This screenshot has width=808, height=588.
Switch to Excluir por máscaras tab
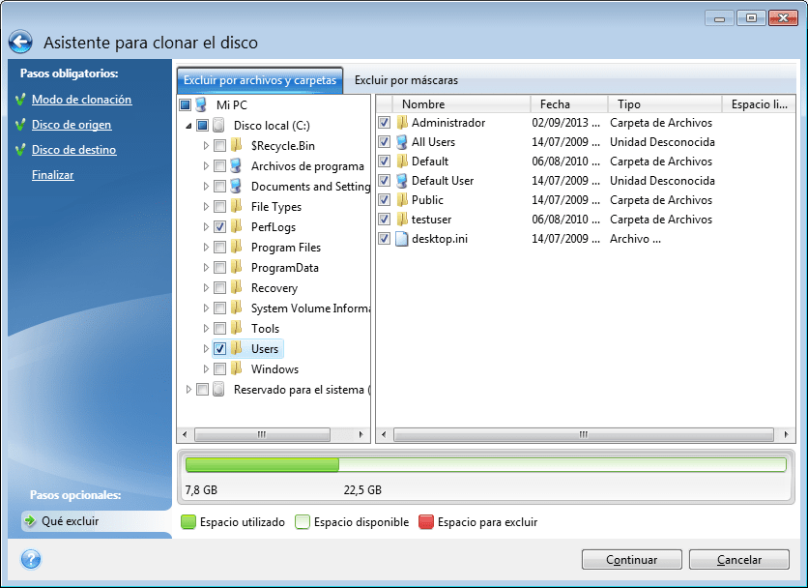[x=406, y=80]
